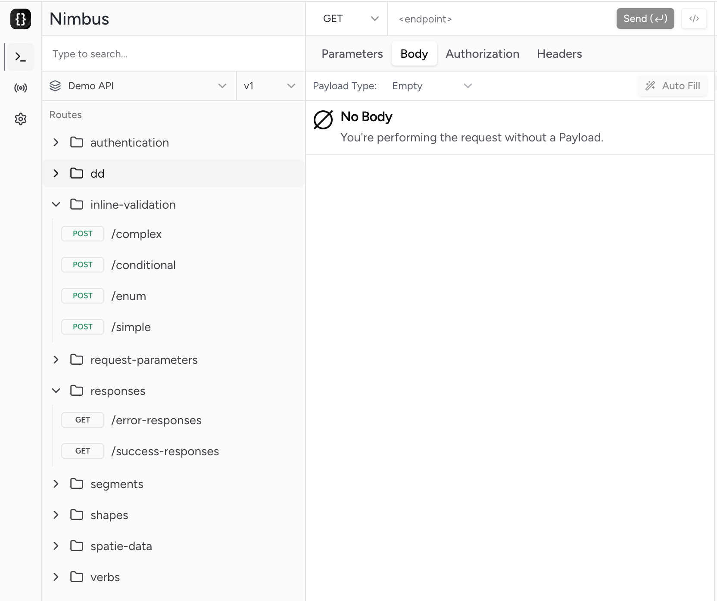Switch to the Authorization tab
The image size is (717, 601).
click(x=482, y=54)
